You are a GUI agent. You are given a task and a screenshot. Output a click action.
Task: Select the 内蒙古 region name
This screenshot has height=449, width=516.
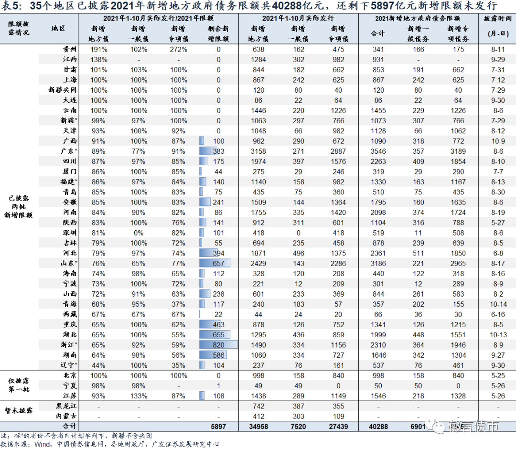click(x=66, y=417)
